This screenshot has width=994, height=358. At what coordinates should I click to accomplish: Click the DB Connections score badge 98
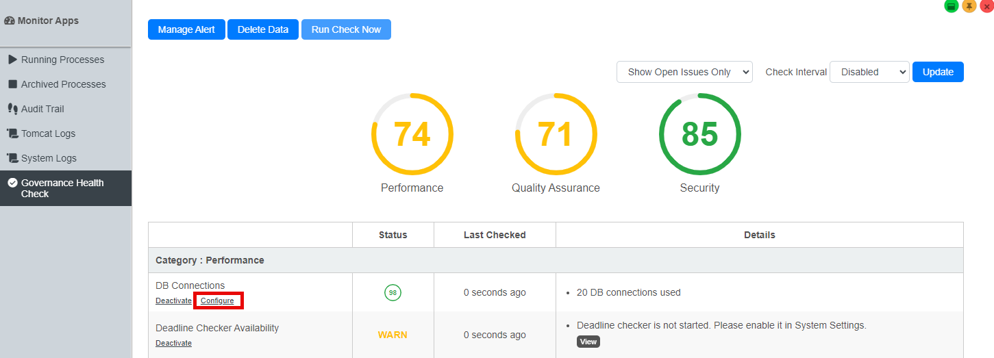(x=393, y=292)
